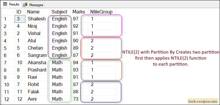Click the Results grid icon
The image size is (220, 105).
click(x=5, y=4)
